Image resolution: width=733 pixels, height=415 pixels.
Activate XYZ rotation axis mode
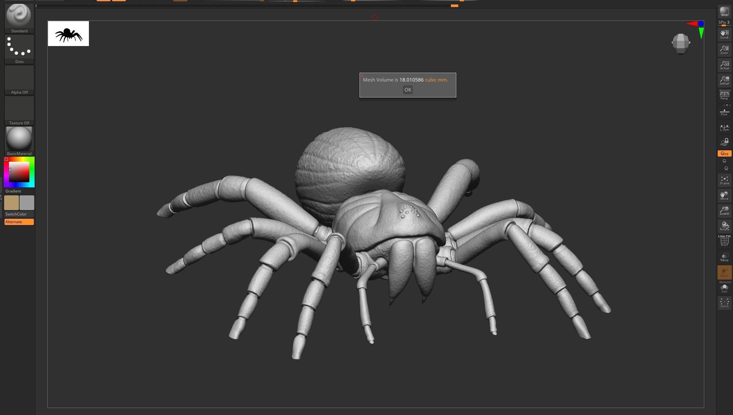pyautogui.click(x=724, y=153)
